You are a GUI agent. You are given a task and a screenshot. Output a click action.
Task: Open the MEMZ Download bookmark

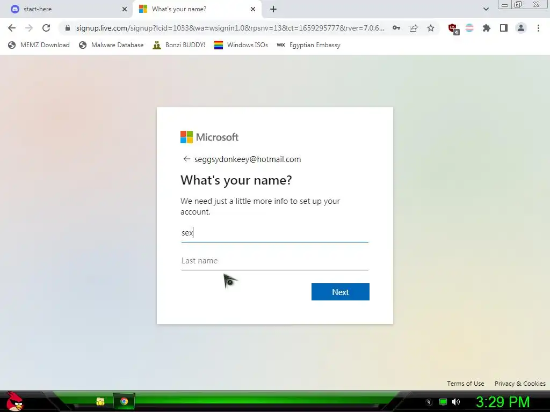click(39, 45)
